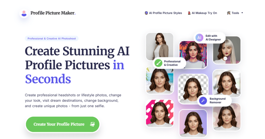Click Professional & Creative AI Photoshoot tag
Image resolution: width=265 pixels, height=139 pixels.
pos(52,39)
